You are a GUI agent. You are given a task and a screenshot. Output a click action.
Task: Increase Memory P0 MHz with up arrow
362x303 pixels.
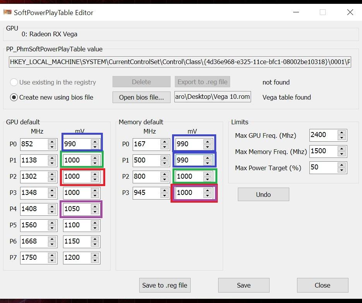(x=165, y=142)
